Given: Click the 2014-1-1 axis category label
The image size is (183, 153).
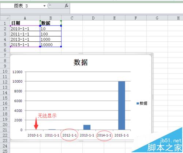Looking at the screenshot, I should pos(104,135).
